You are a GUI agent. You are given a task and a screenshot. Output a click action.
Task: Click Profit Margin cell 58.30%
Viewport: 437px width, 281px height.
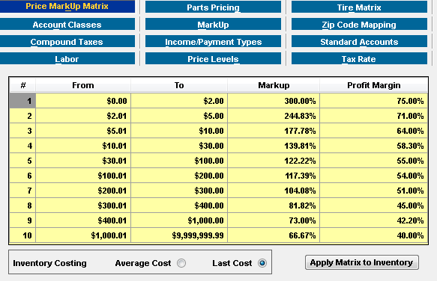(x=374, y=146)
